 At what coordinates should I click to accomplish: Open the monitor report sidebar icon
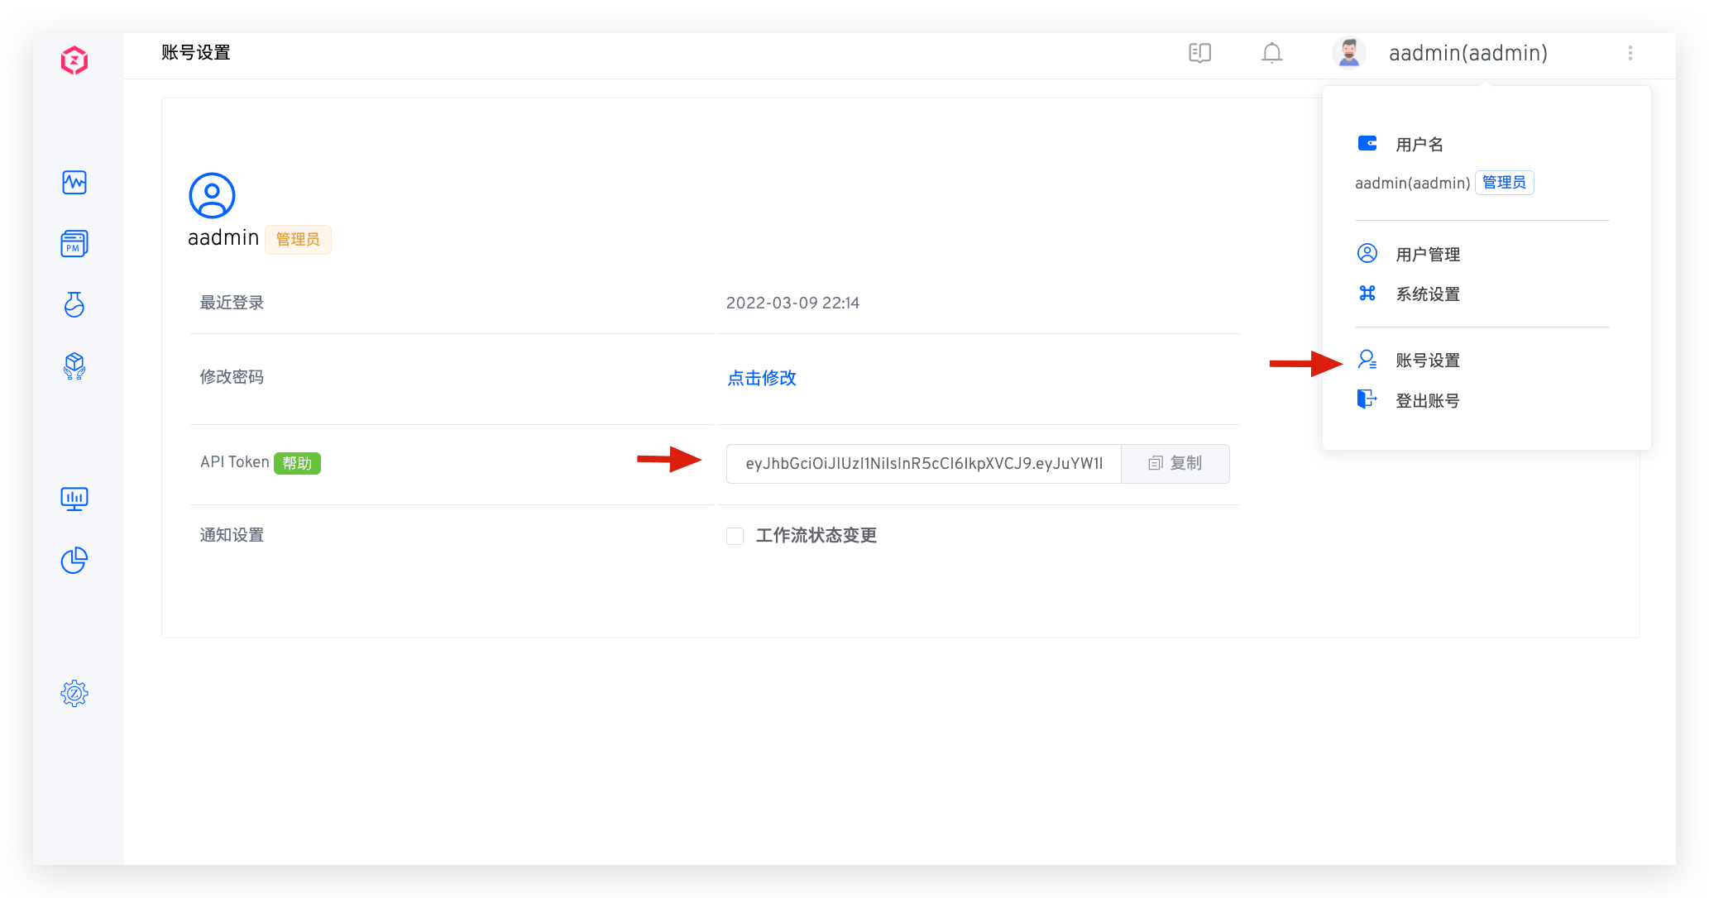click(x=74, y=499)
